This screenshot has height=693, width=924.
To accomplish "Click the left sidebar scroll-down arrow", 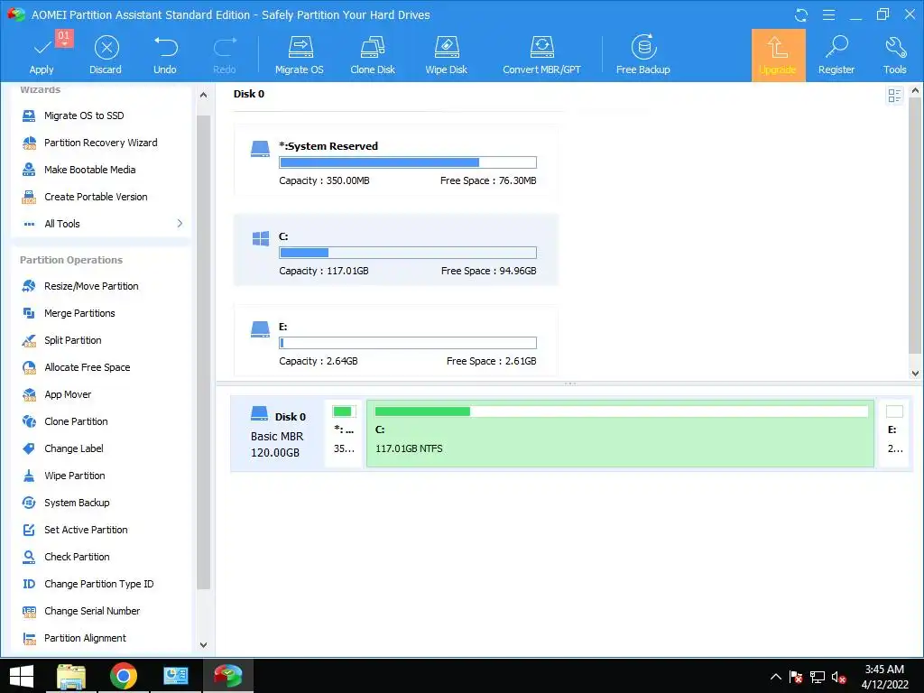I will pyautogui.click(x=203, y=644).
